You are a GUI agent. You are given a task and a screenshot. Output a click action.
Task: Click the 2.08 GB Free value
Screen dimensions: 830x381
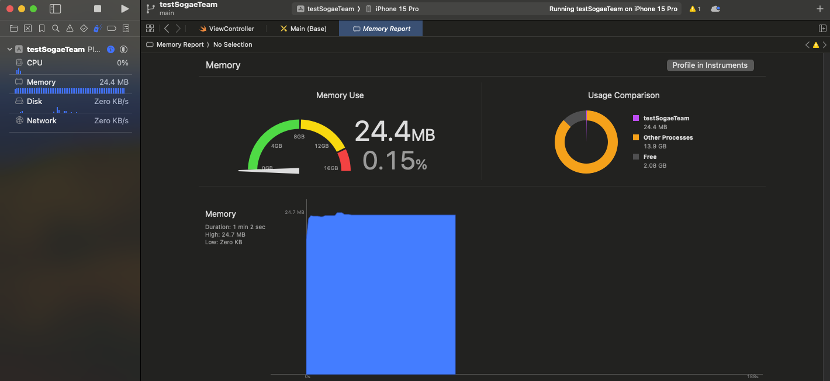(655, 165)
